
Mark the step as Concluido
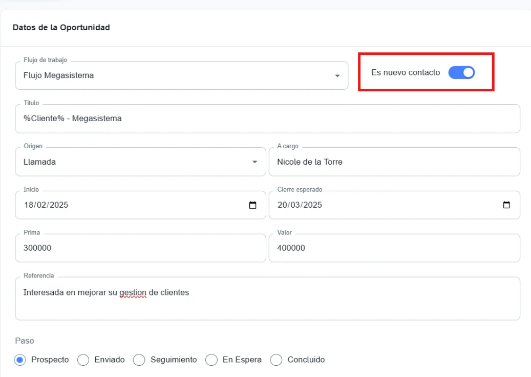coord(276,360)
